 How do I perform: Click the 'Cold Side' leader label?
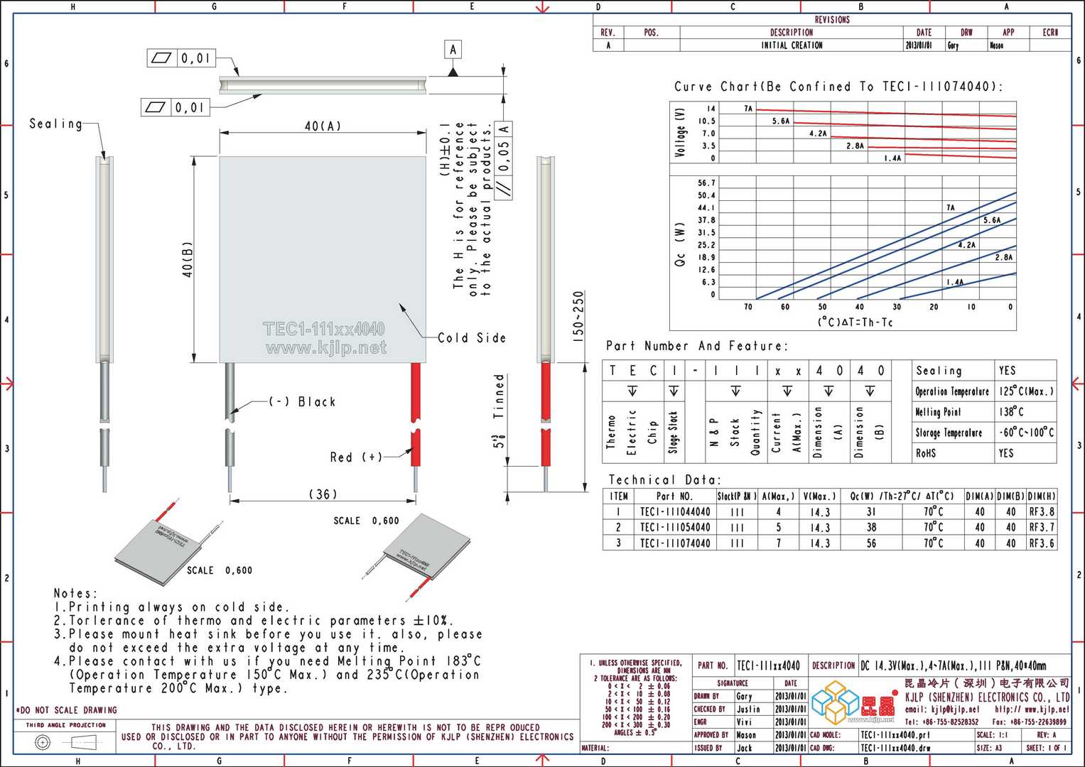(x=472, y=338)
